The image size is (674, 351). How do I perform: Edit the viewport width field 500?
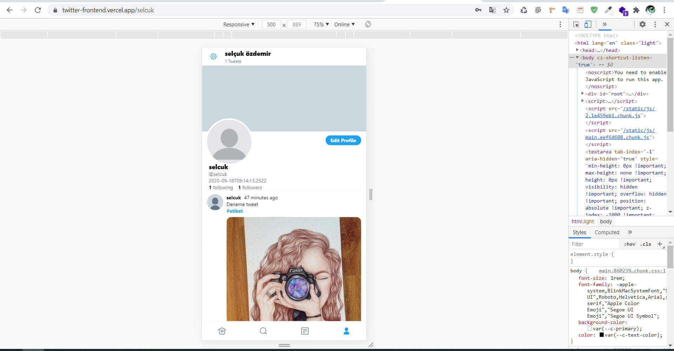tap(271, 24)
